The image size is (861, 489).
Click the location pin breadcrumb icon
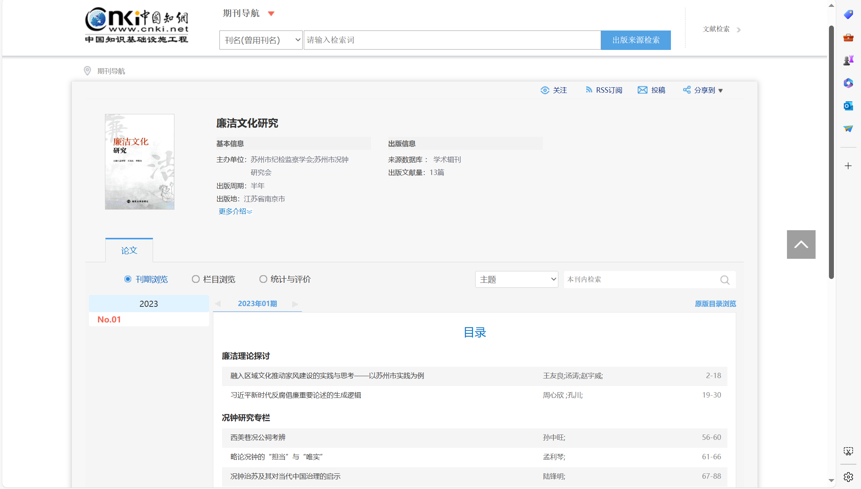(x=87, y=71)
